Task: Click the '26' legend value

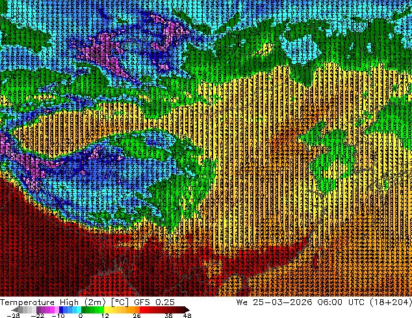Action: tap(136, 315)
